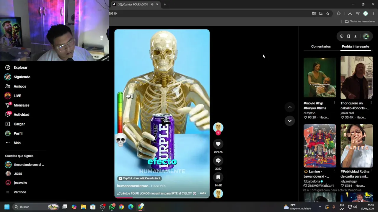Bookmark this page with star icon
Screen dimensions: 378x212
(x=328, y=14)
